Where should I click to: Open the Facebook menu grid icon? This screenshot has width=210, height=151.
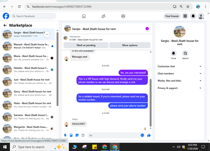tap(185, 16)
